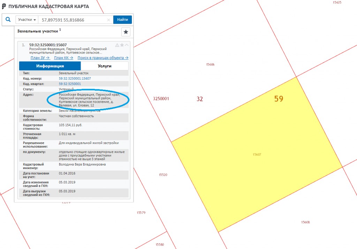Collapse the result card with chevron
This screenshot has width=357, height=249.
[126, 45]
